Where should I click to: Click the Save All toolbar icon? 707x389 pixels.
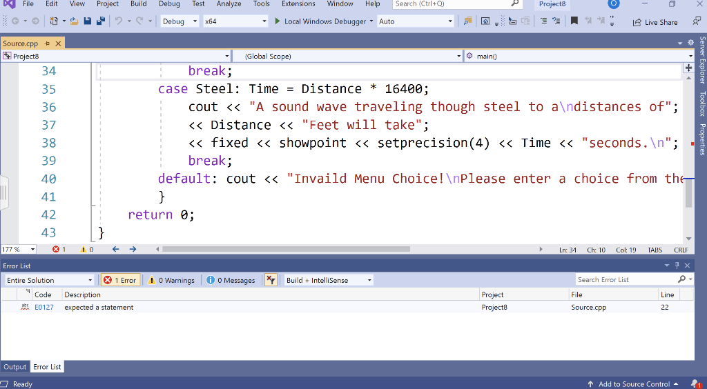coord(101,21)
